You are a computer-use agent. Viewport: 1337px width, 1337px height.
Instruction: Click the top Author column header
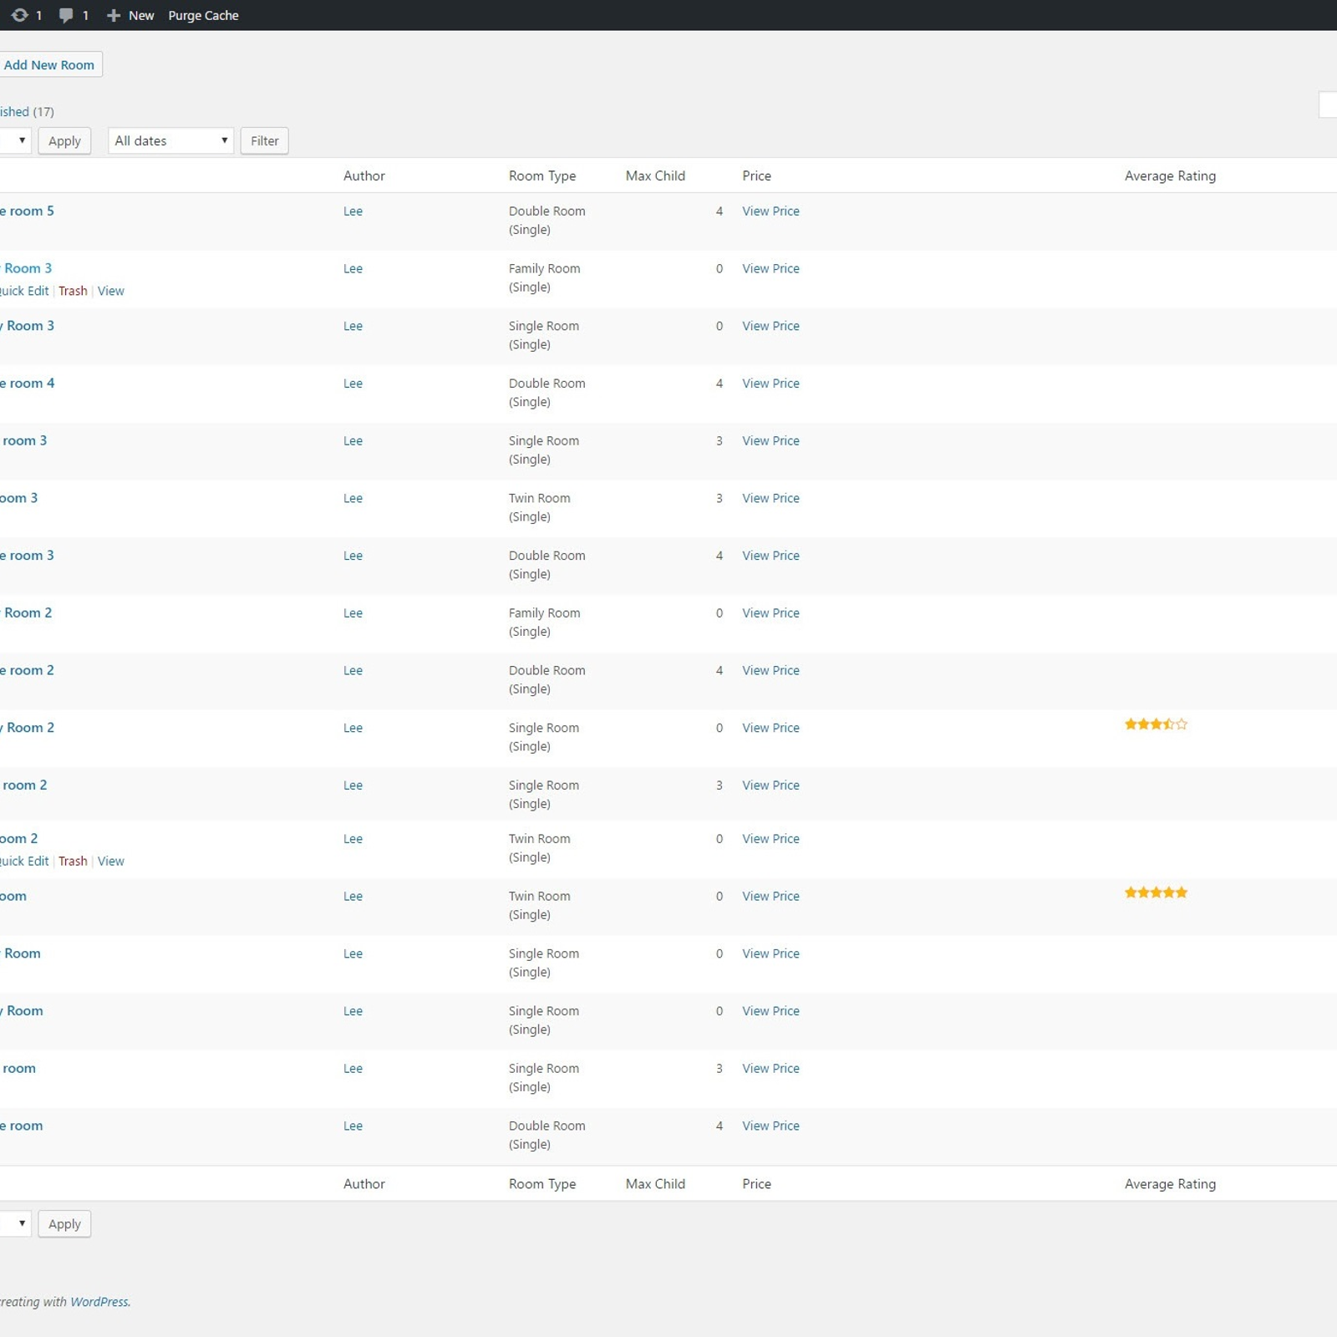[x=364, y=175]
